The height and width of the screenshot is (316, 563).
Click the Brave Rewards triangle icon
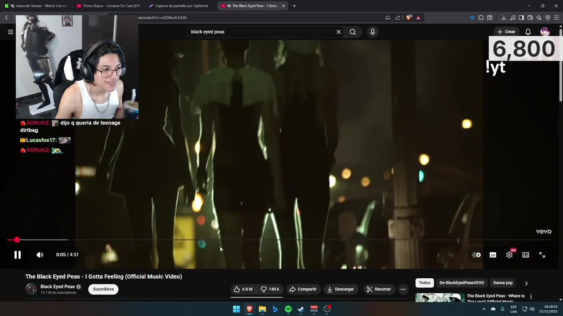coord(418,18)
